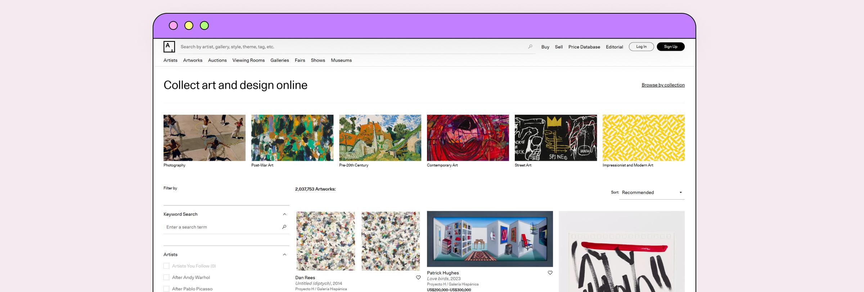Click the keyword search magnifier icon
This screenshot has width=864, height=292.
[x=284, y=227]
